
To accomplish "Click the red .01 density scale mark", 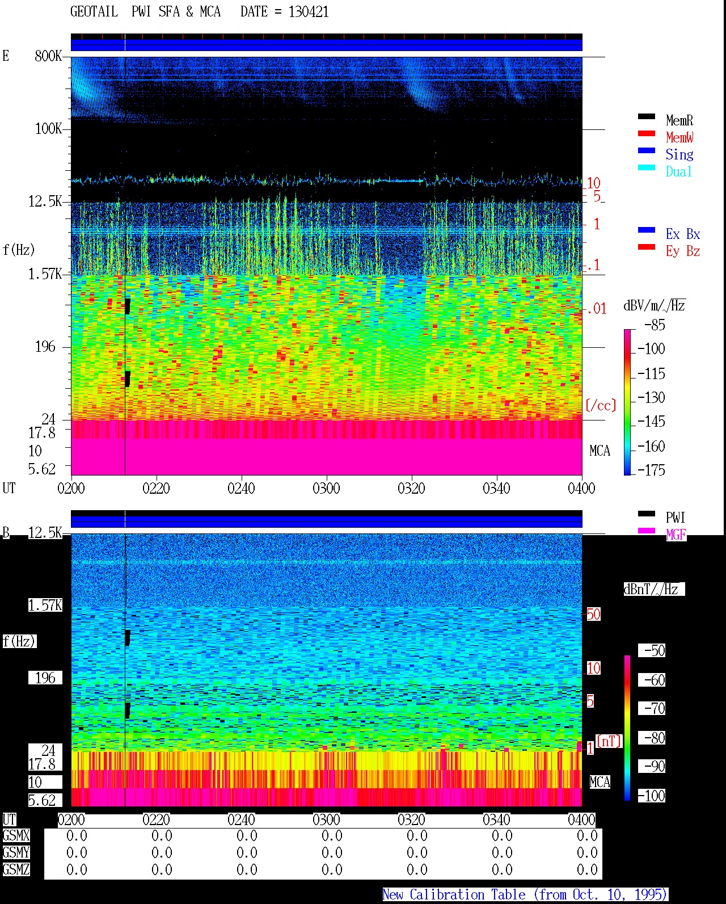I will [x=597, y=309].
